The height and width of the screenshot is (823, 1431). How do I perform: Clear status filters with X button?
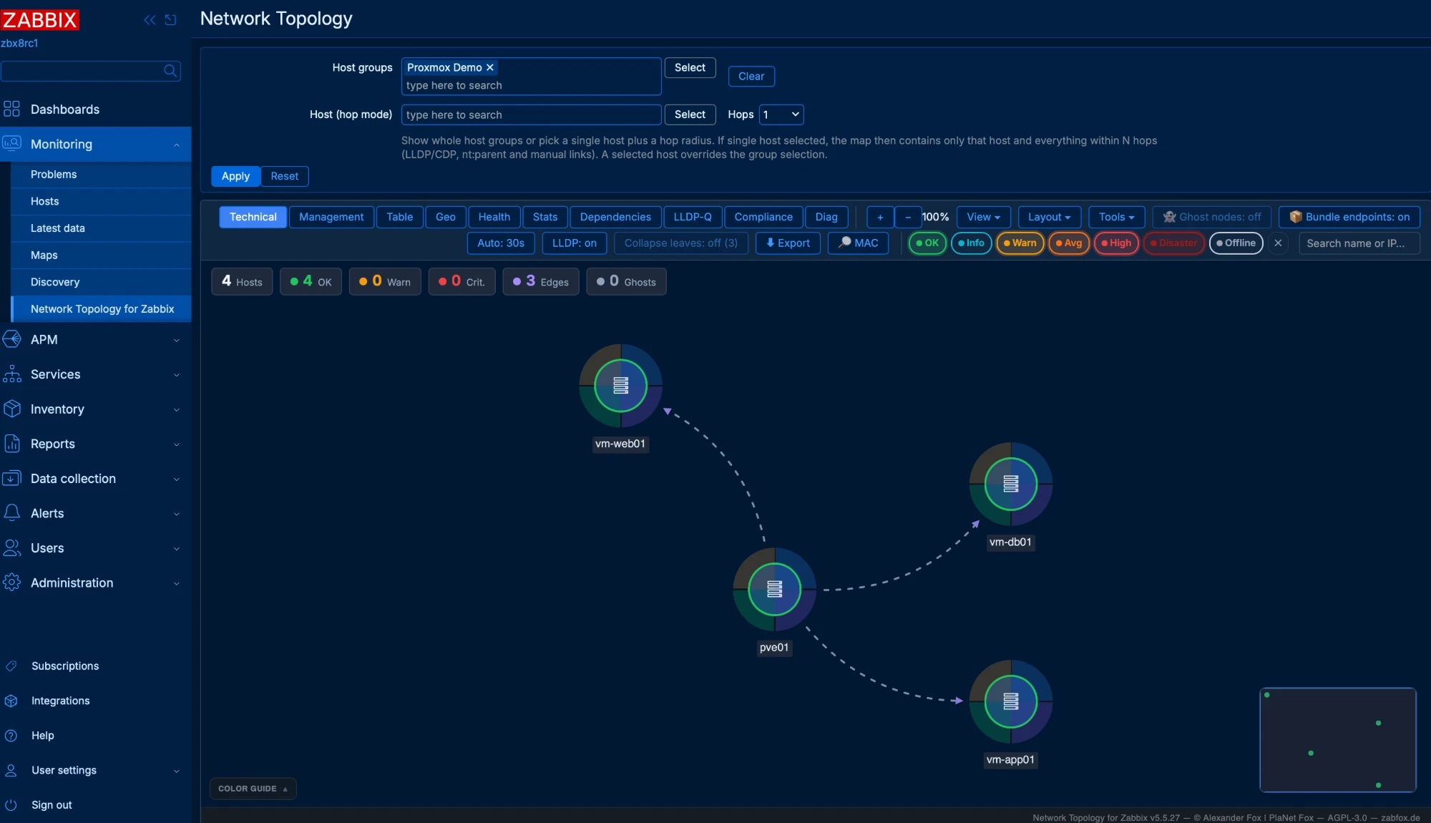pos(1278,243)
